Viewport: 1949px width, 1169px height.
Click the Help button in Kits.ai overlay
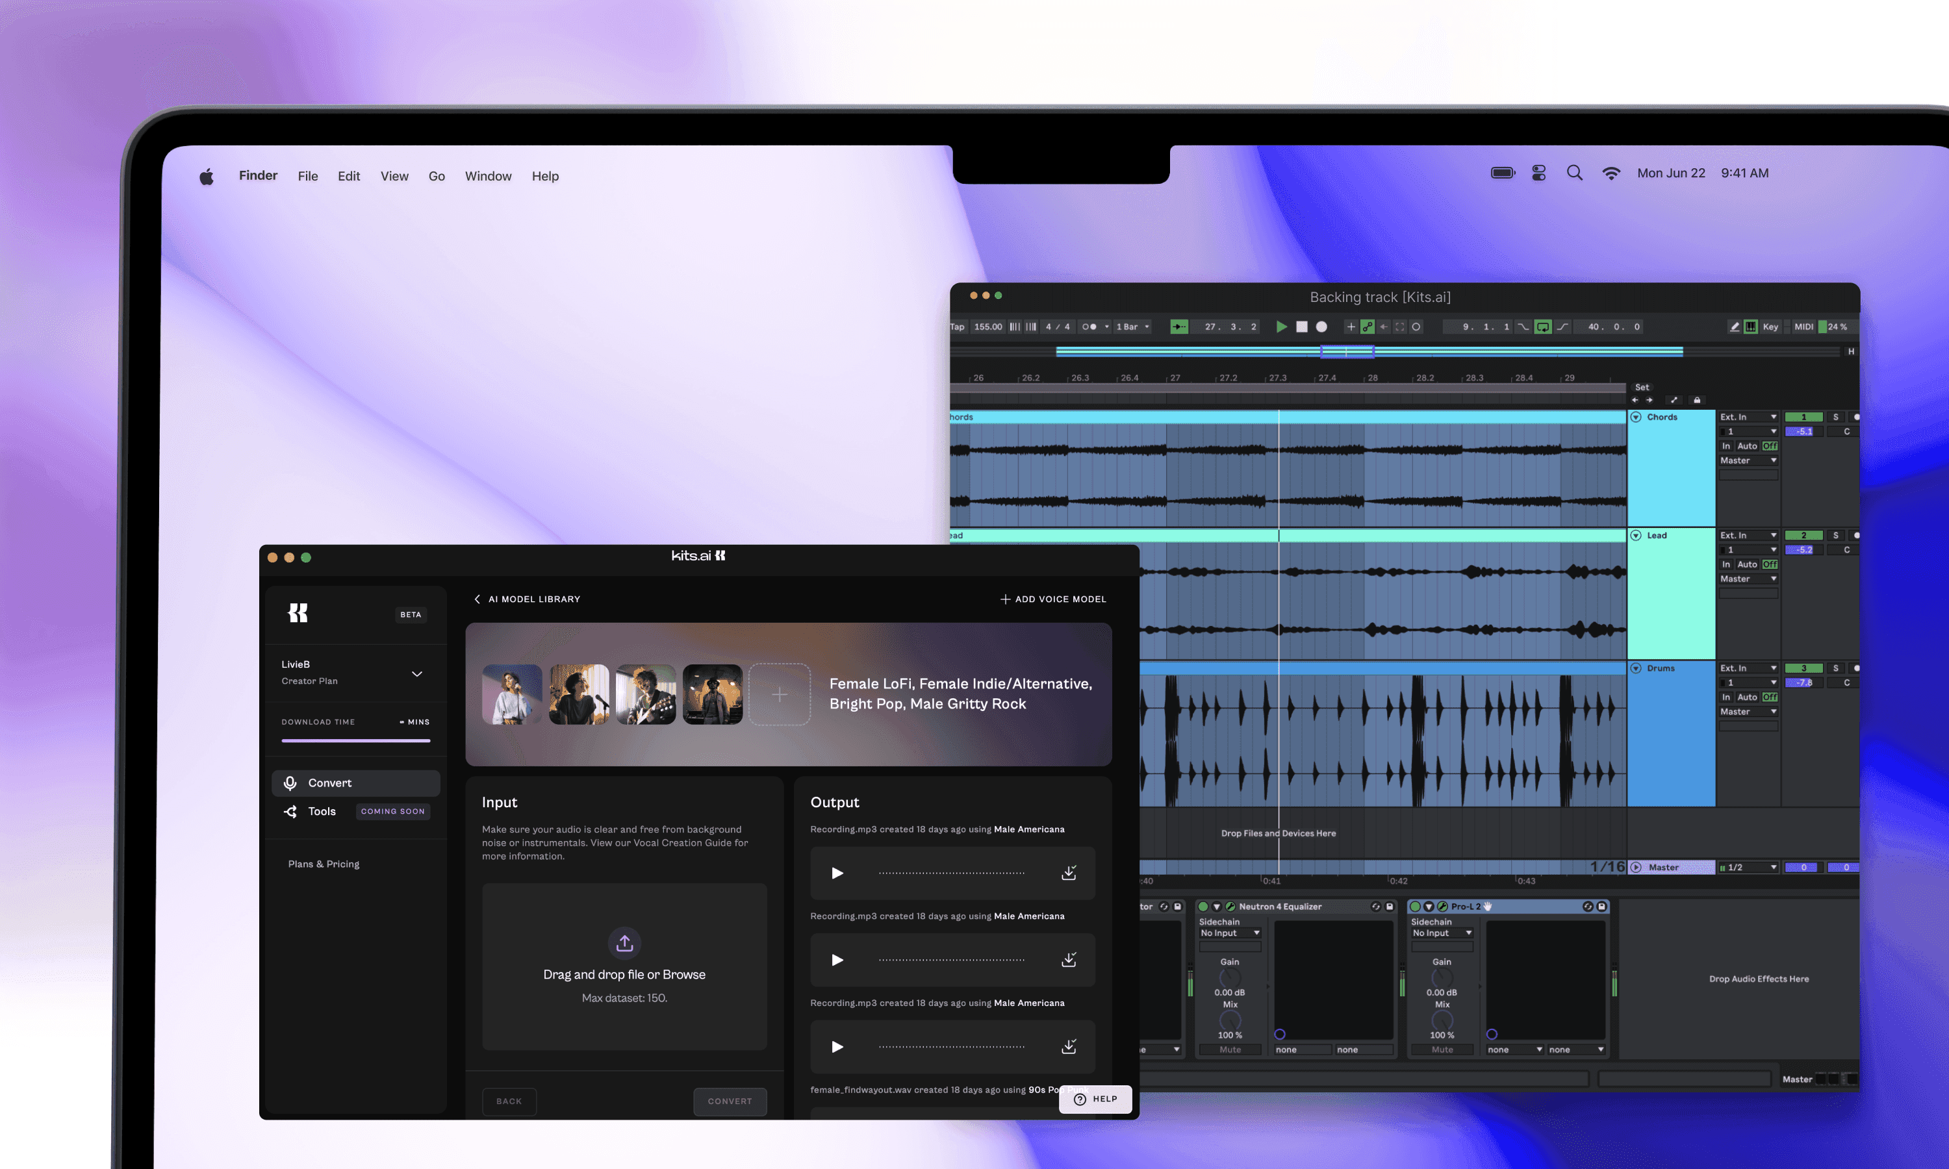click(1095, 1100)
